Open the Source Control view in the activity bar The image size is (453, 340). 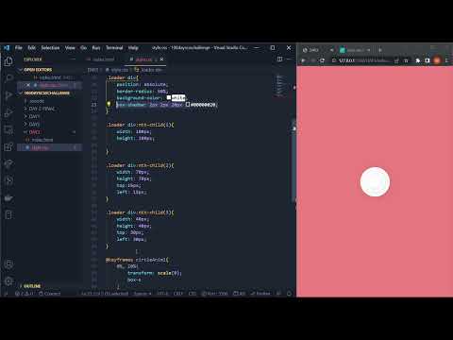(8, 95)
